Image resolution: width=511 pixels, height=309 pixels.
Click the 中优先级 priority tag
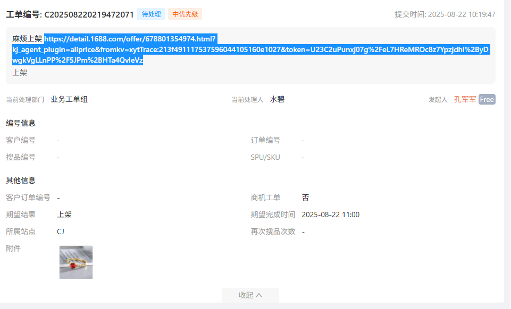[185, 14]
